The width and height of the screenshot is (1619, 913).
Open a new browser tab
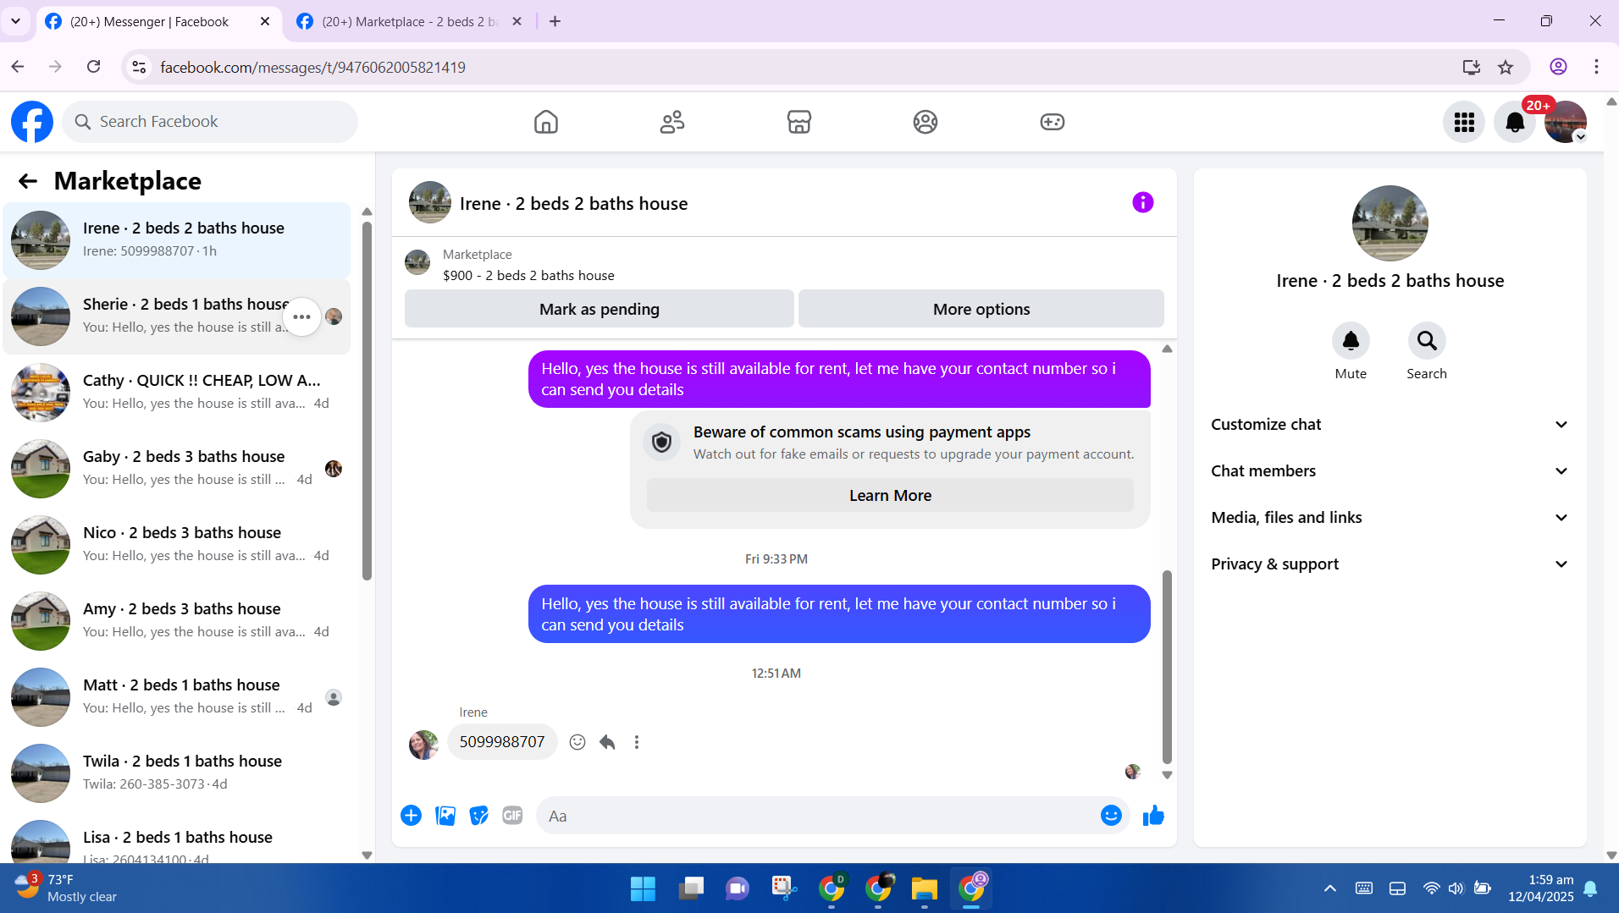(x=555, y=22)
